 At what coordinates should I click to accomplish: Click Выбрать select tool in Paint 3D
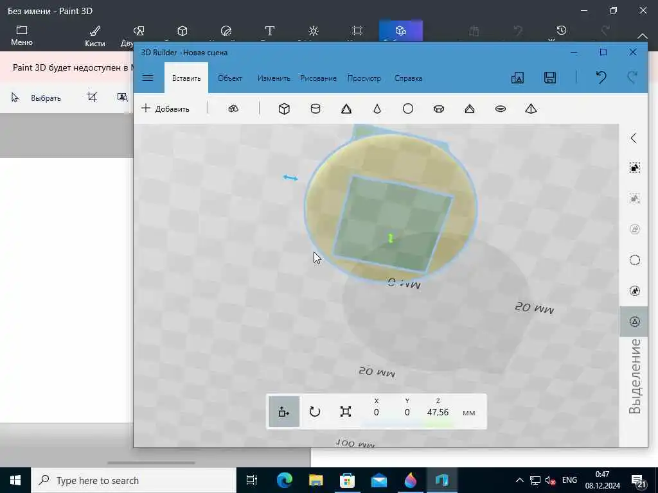(x=36, y=98)
